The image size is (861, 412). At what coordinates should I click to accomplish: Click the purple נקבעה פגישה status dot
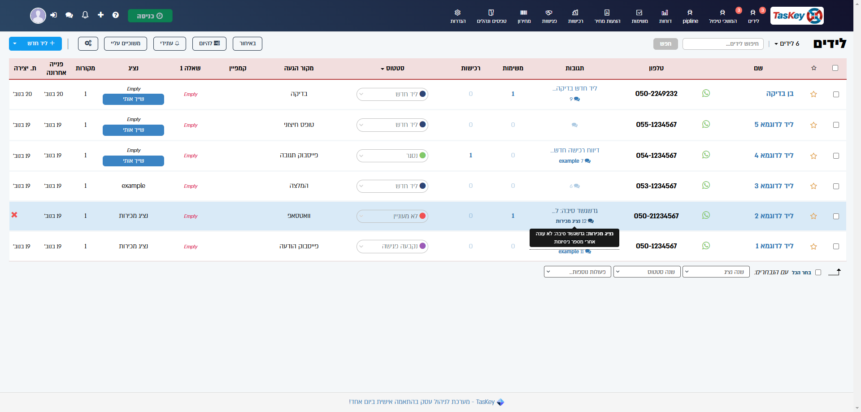click(x=422, y=246)
